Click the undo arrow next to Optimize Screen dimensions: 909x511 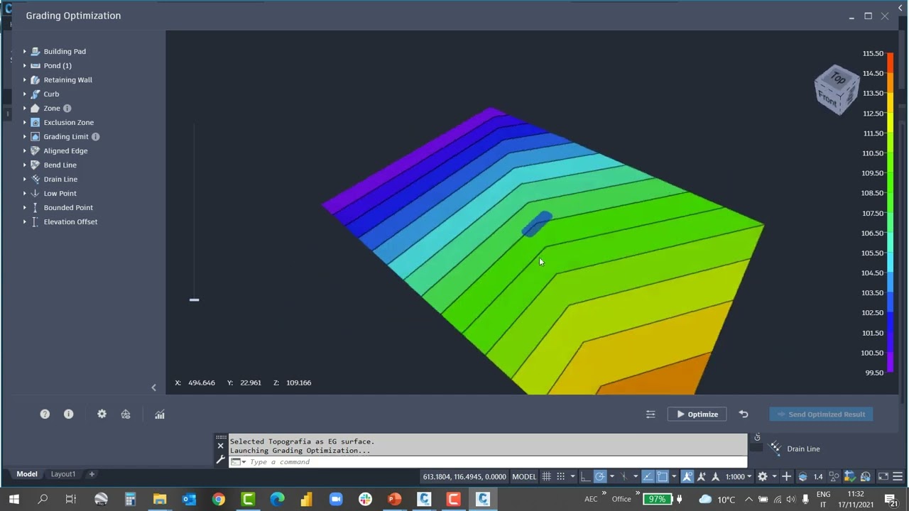(744, 414)
